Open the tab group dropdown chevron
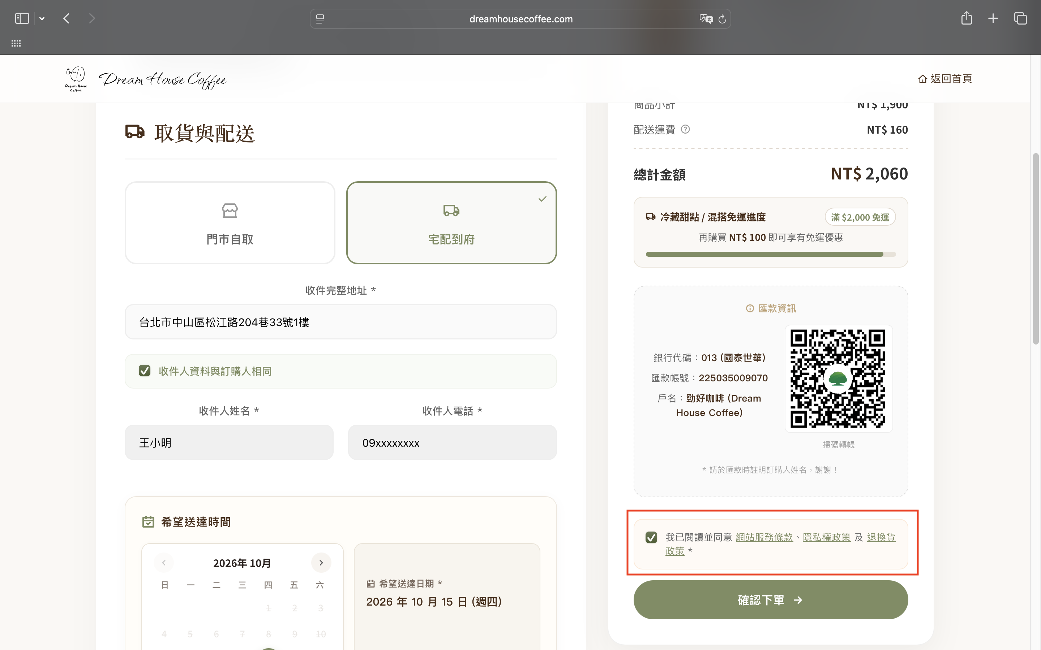The height and width of the screenshot is (650, 1041). [x=42, y=18]
